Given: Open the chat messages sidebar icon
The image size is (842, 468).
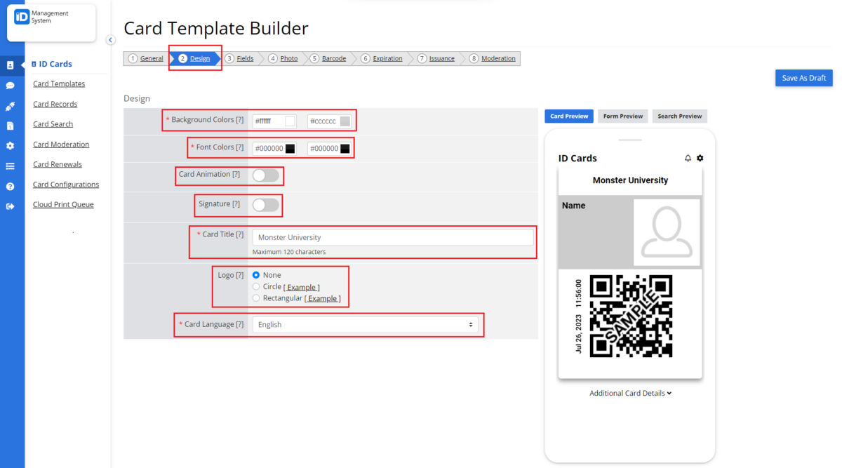Looking at the screenshot, I should click(11, 86).
